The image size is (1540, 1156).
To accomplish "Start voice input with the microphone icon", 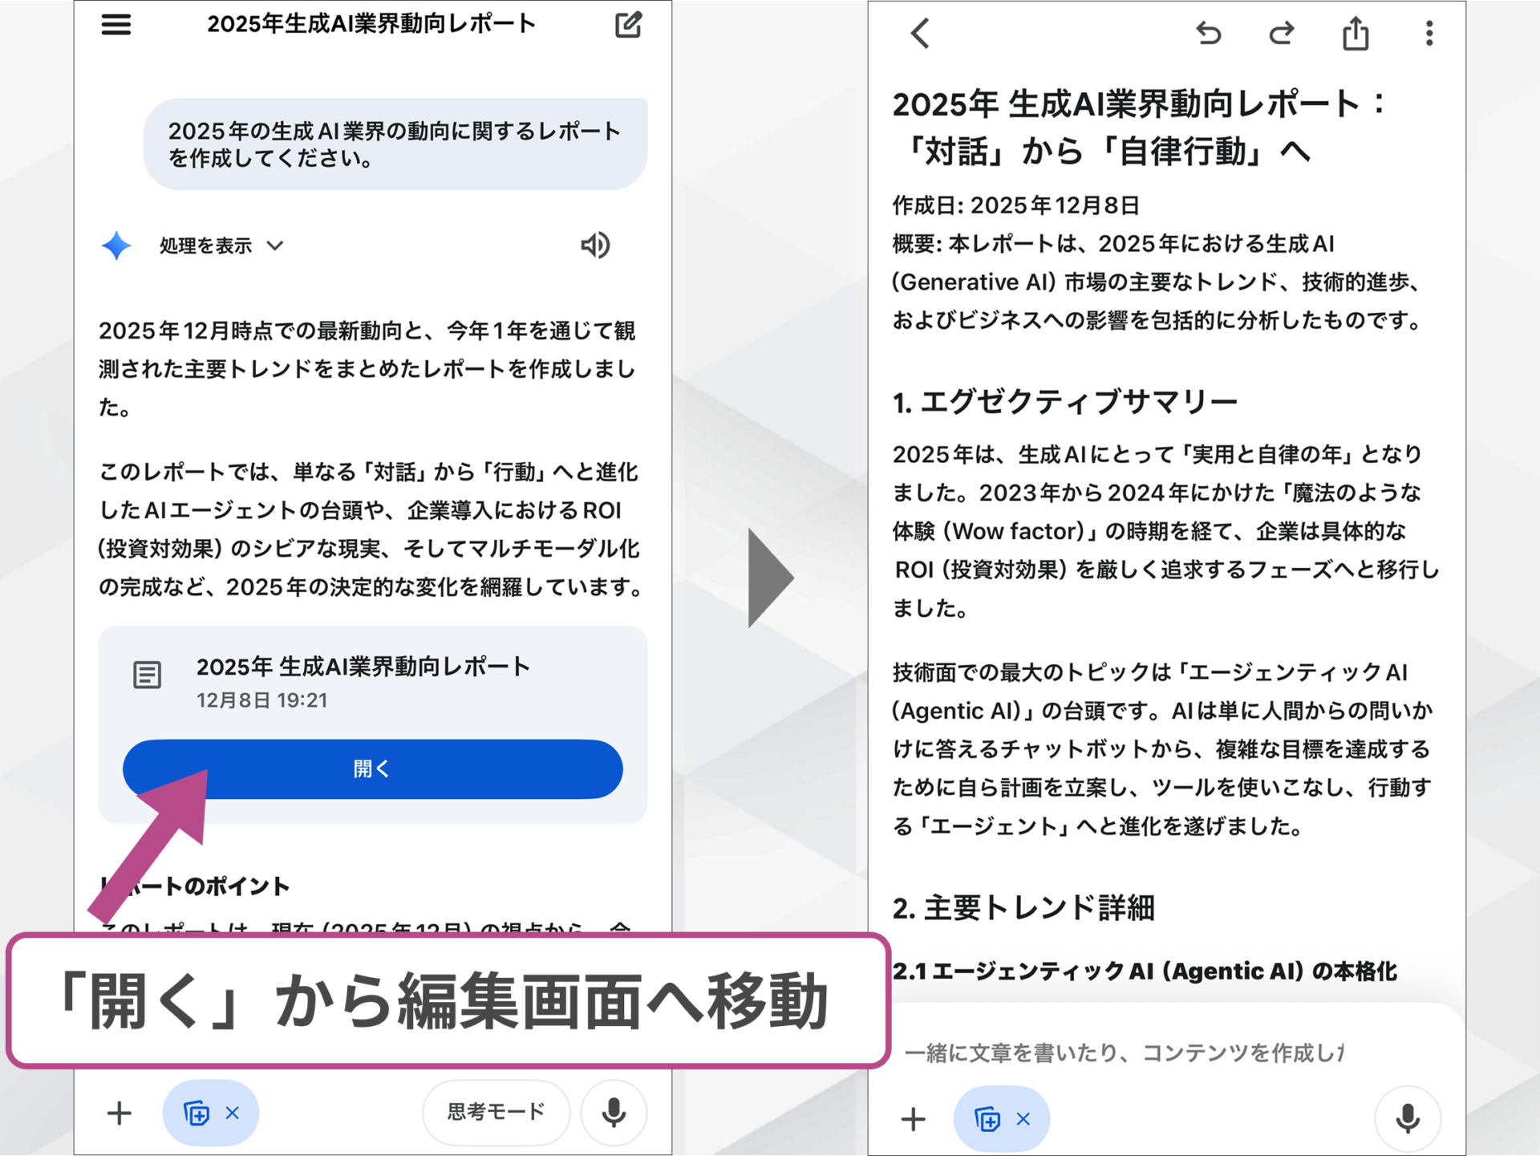I will 614,1112.
